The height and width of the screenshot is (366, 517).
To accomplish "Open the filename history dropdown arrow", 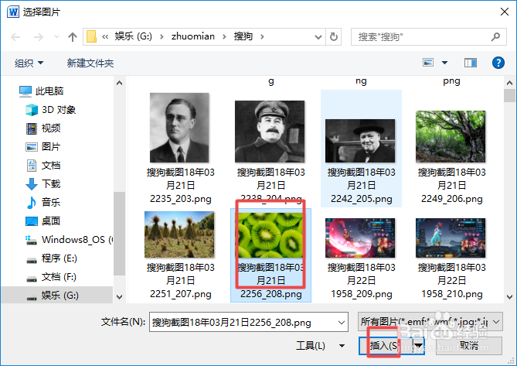I will (342, 322).
